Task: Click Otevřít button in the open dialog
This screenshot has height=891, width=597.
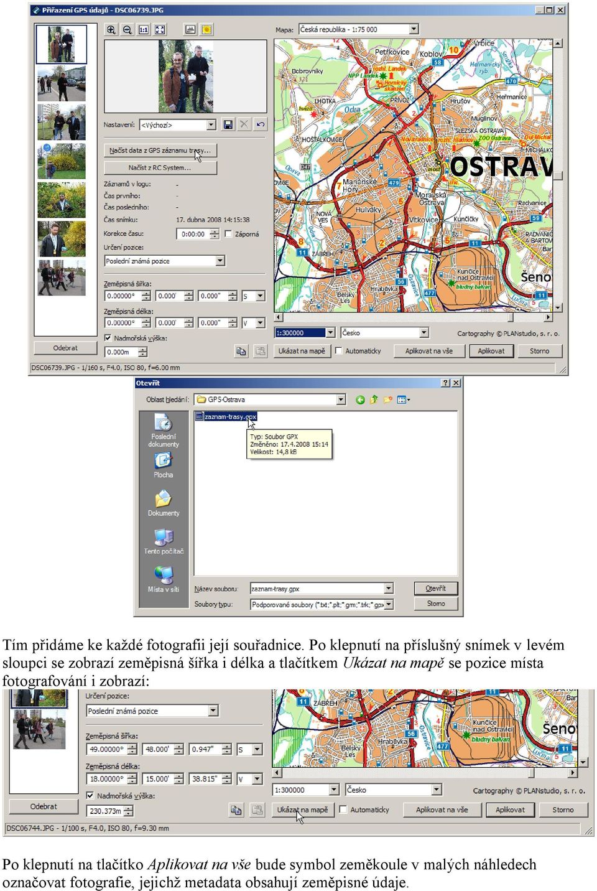Action: [435, 589]
